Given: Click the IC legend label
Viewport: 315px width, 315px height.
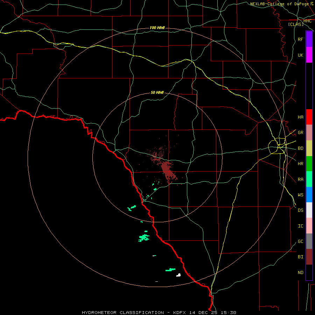Looking at the screenshot, I should coord(300,226).
